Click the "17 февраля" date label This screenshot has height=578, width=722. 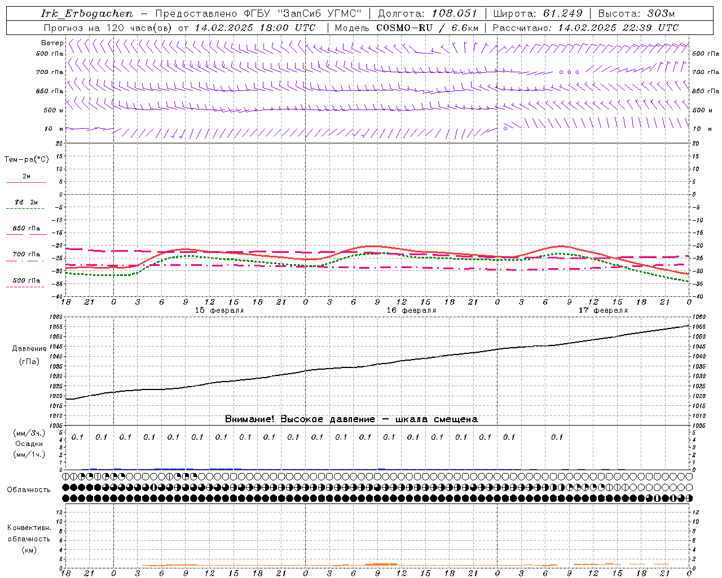603,310
